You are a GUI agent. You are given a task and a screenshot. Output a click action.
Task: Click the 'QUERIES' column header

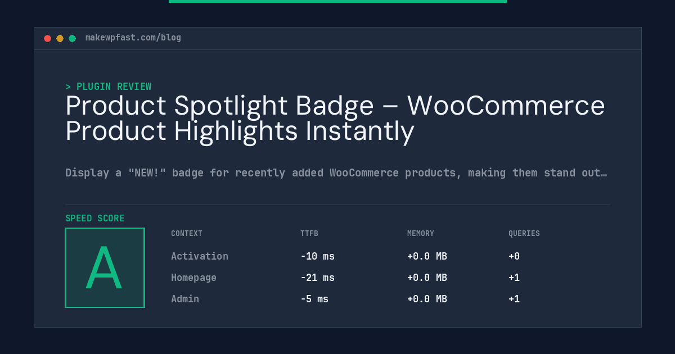[524, 233]
